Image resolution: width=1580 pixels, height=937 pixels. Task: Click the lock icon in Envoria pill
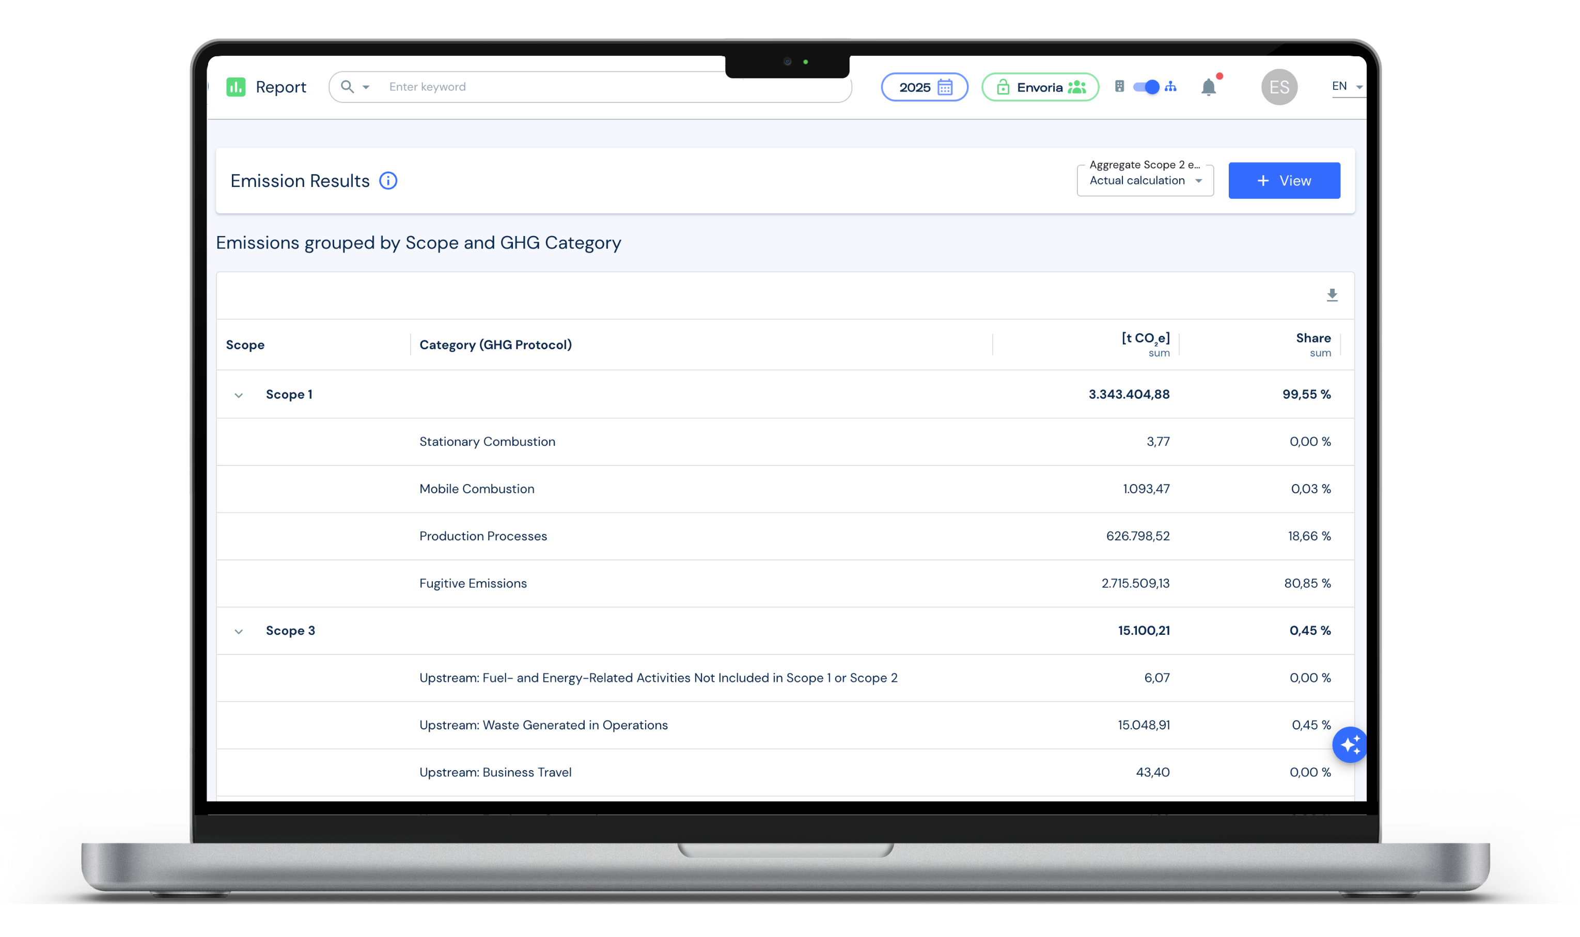[x=1003, y=87]
